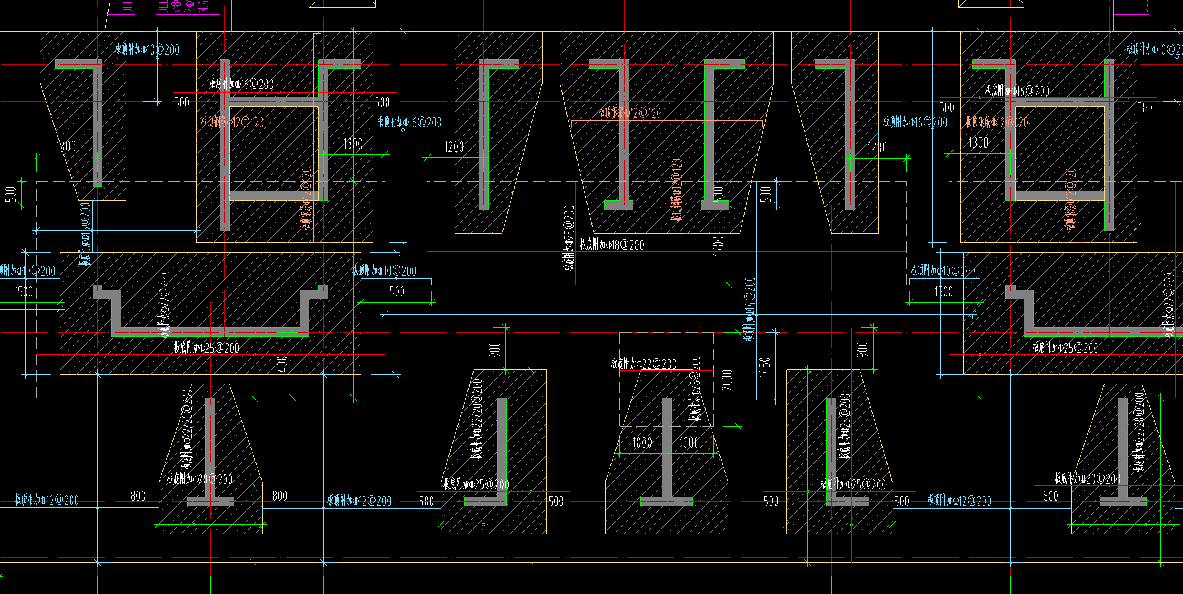Image resolution: width=1183 pixels, height=594 pixels.
Task: Pick the 1000 dimension right of central T-wall
Action: point(689,443)
